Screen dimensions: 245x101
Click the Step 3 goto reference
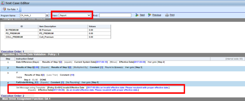(x=138, y=67)
